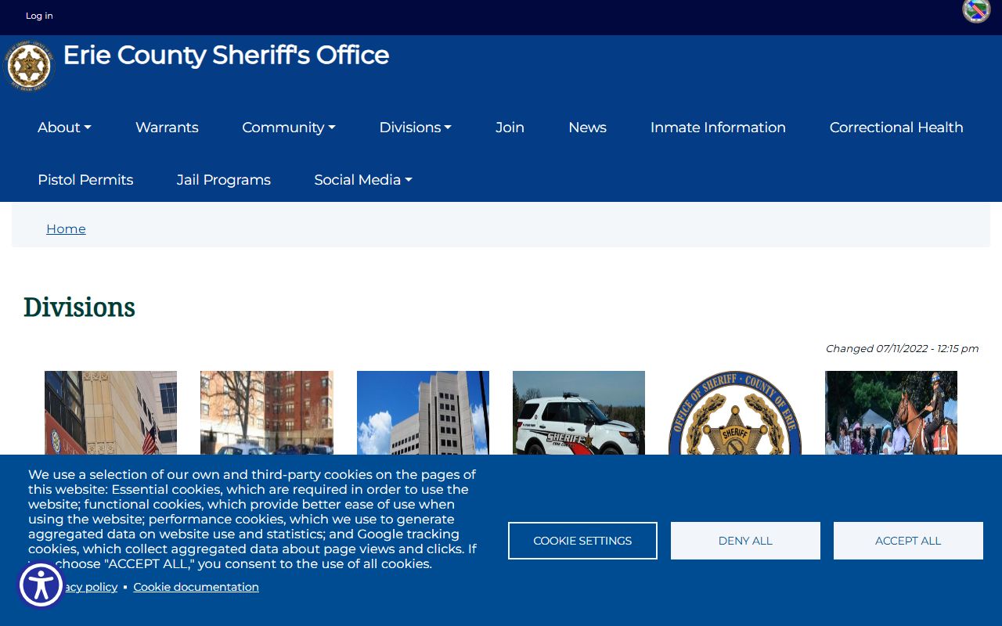Screen dimensions: 1002x626
Task: Open the accessibility widget icon
Action: [x=41, y=585]
